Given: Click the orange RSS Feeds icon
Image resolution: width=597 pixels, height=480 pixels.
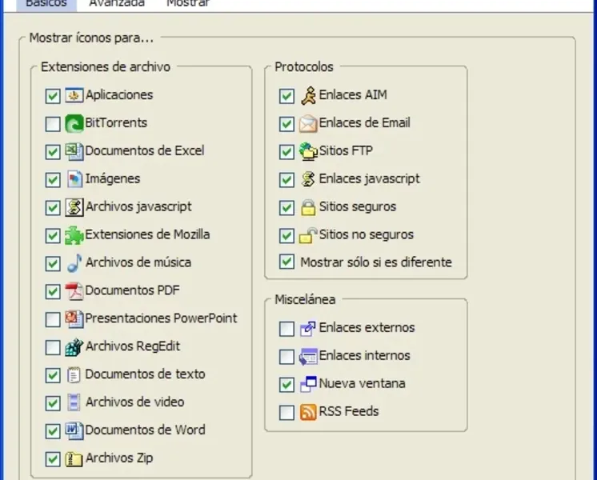Looking at the screenshot, I should point(308,412).
